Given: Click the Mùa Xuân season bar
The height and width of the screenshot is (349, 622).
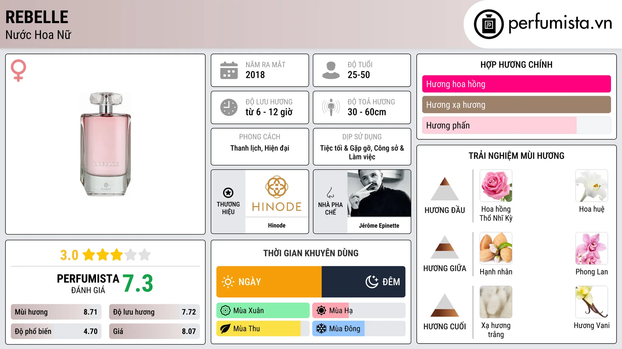Looking at the screenshot, I should click(x=263, y=311).
